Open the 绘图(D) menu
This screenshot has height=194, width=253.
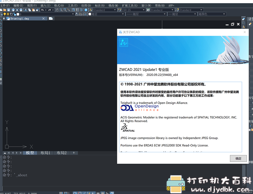(86, 5)
